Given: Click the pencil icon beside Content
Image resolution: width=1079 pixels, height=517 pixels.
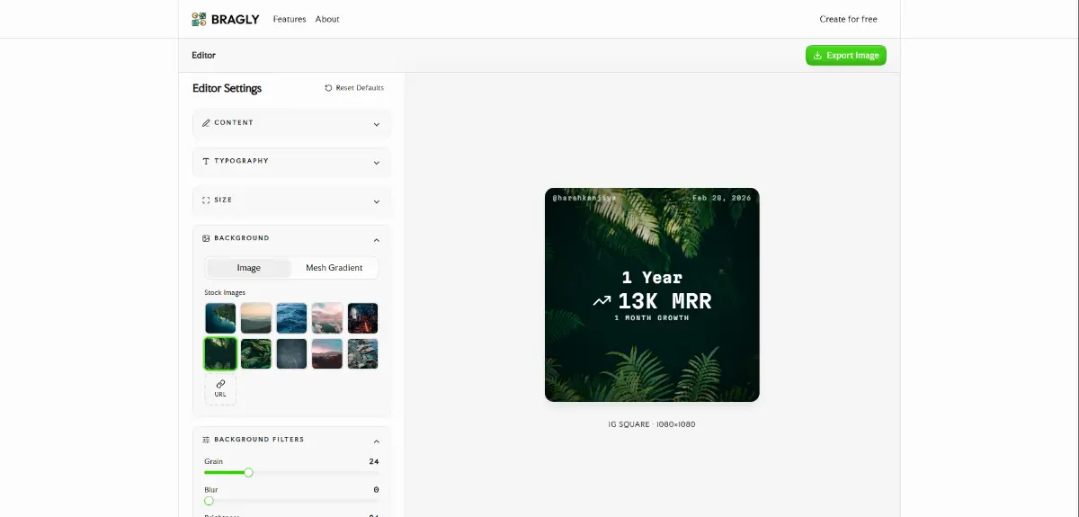Looking at the screenshot, I should [206, 123].
